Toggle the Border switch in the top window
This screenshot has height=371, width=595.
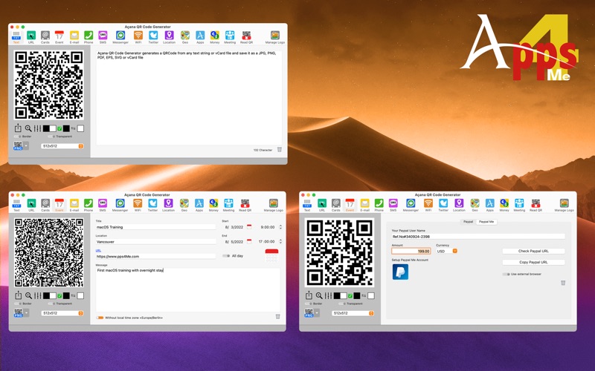[x=17, y=137]
